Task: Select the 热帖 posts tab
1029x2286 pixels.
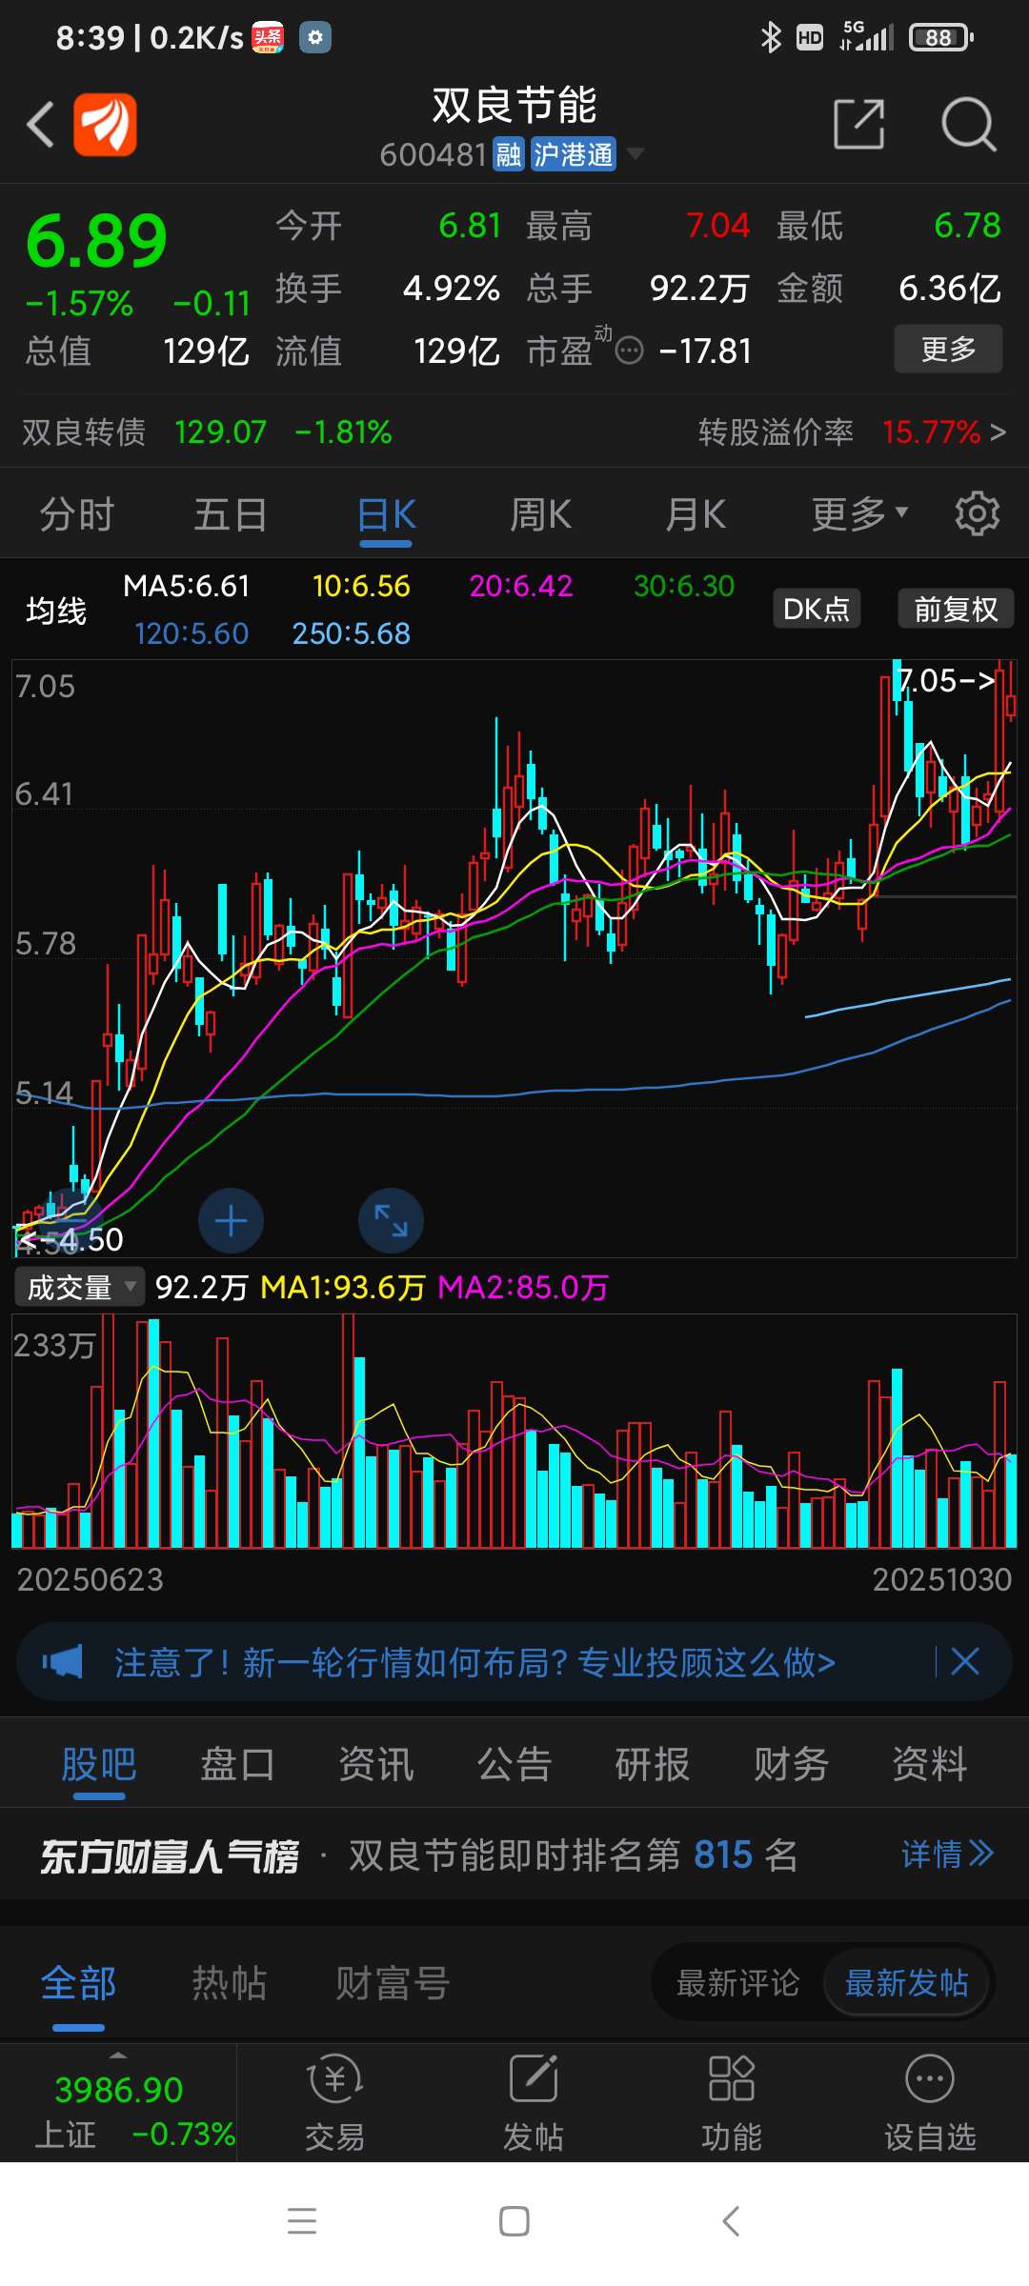Action: 229,1983
